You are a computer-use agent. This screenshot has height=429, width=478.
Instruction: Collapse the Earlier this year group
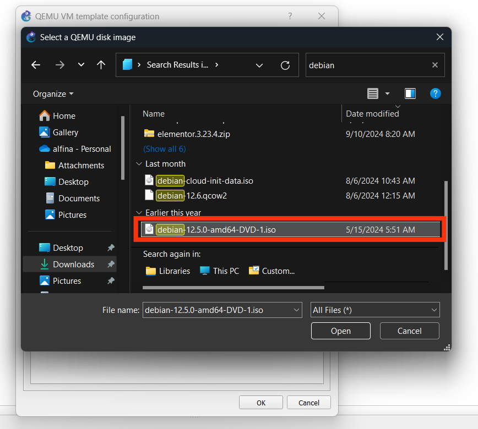pos(139,213)
